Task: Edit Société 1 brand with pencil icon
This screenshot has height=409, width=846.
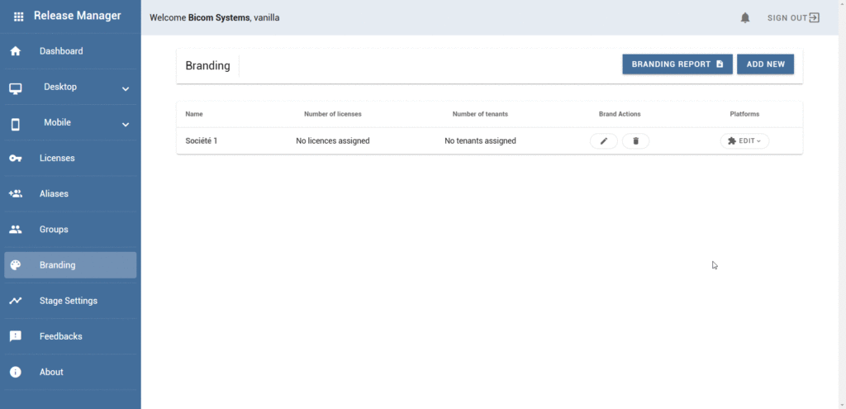Action: [x=604, y=140]
